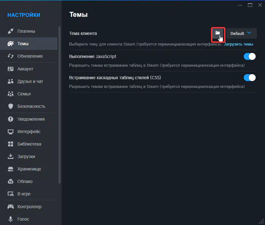Screen dimensions: 265x225
Task: Click the family group icon beside Семья
Action: click(11, 94)
